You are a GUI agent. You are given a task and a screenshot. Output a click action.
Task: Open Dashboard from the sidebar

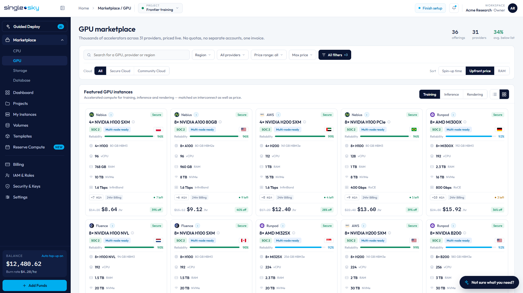pyautogui.click(x=35, y=93)
